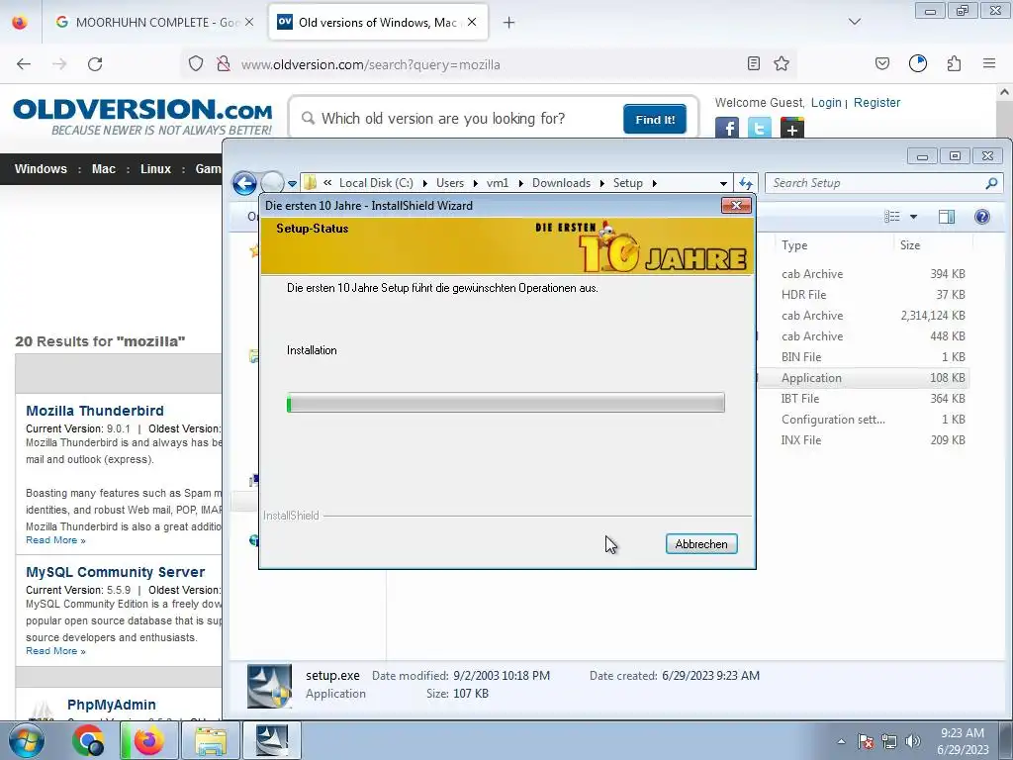Select Users in Explorer breadcrumb

tap(450, 183)
